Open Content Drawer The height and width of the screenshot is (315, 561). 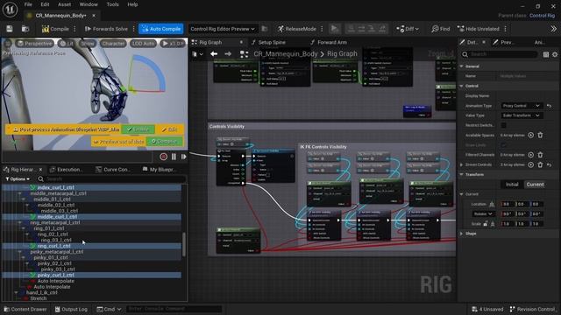[x=25, y=309]
